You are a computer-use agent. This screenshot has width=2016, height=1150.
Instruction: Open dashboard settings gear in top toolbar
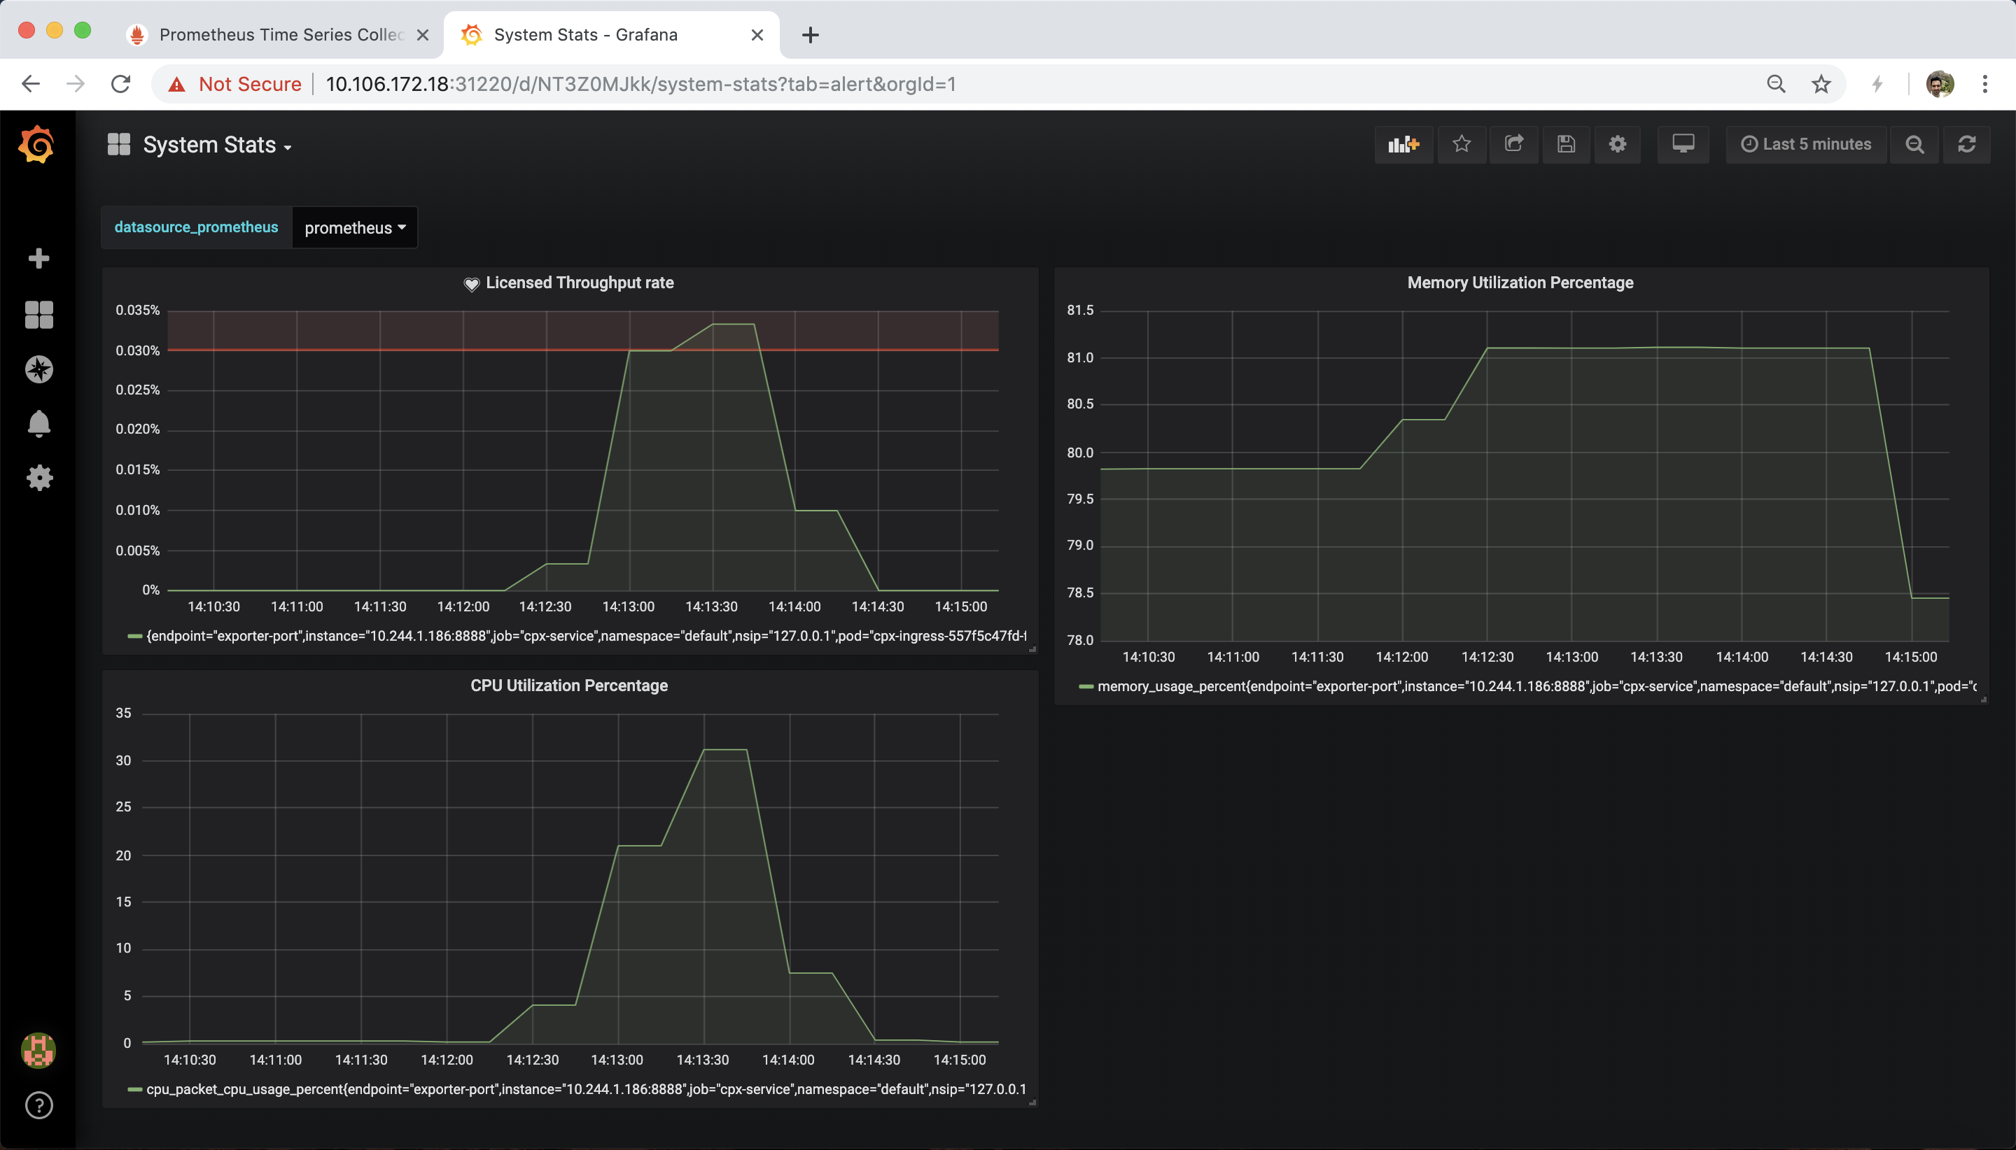pos(1617,145)
